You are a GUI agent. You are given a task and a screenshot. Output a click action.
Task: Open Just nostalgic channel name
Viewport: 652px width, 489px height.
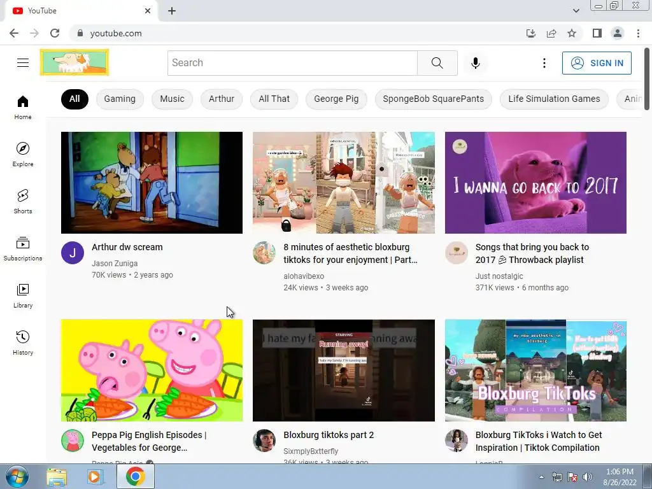[499, 276]
